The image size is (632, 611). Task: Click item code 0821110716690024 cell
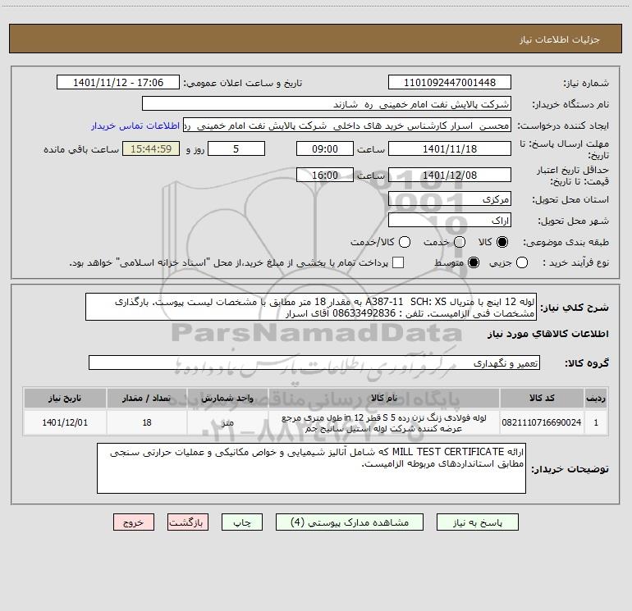542,422
